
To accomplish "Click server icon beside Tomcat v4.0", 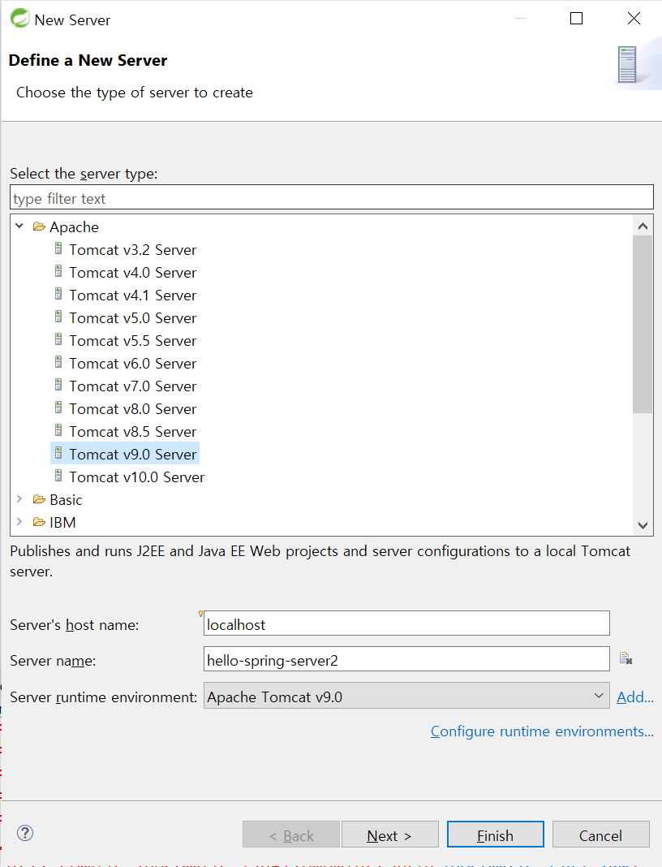I will pyautogui.click(x=58, y=271).
